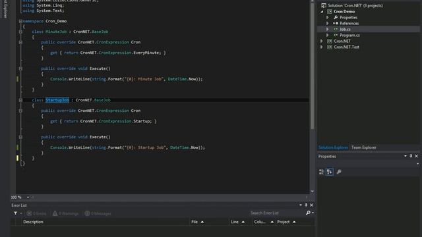Viewport: 422px width, 237px height.
Task: Select Job.cs in Solution Explorer
Action: pos(345,29)
